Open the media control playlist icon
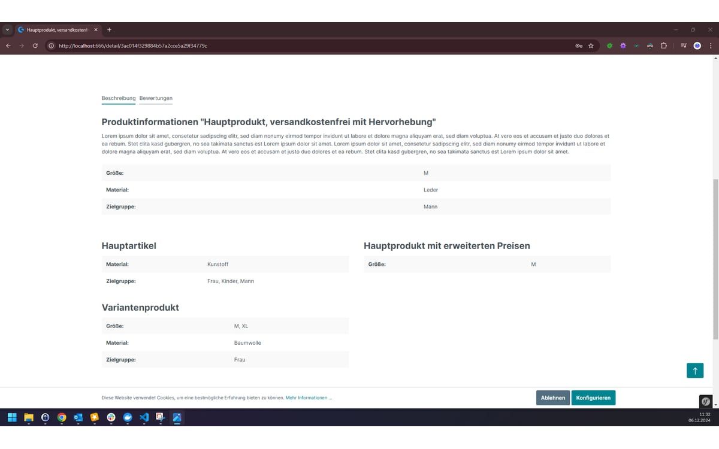Viewport: 719px width, 449px height. tap(684, 45)
